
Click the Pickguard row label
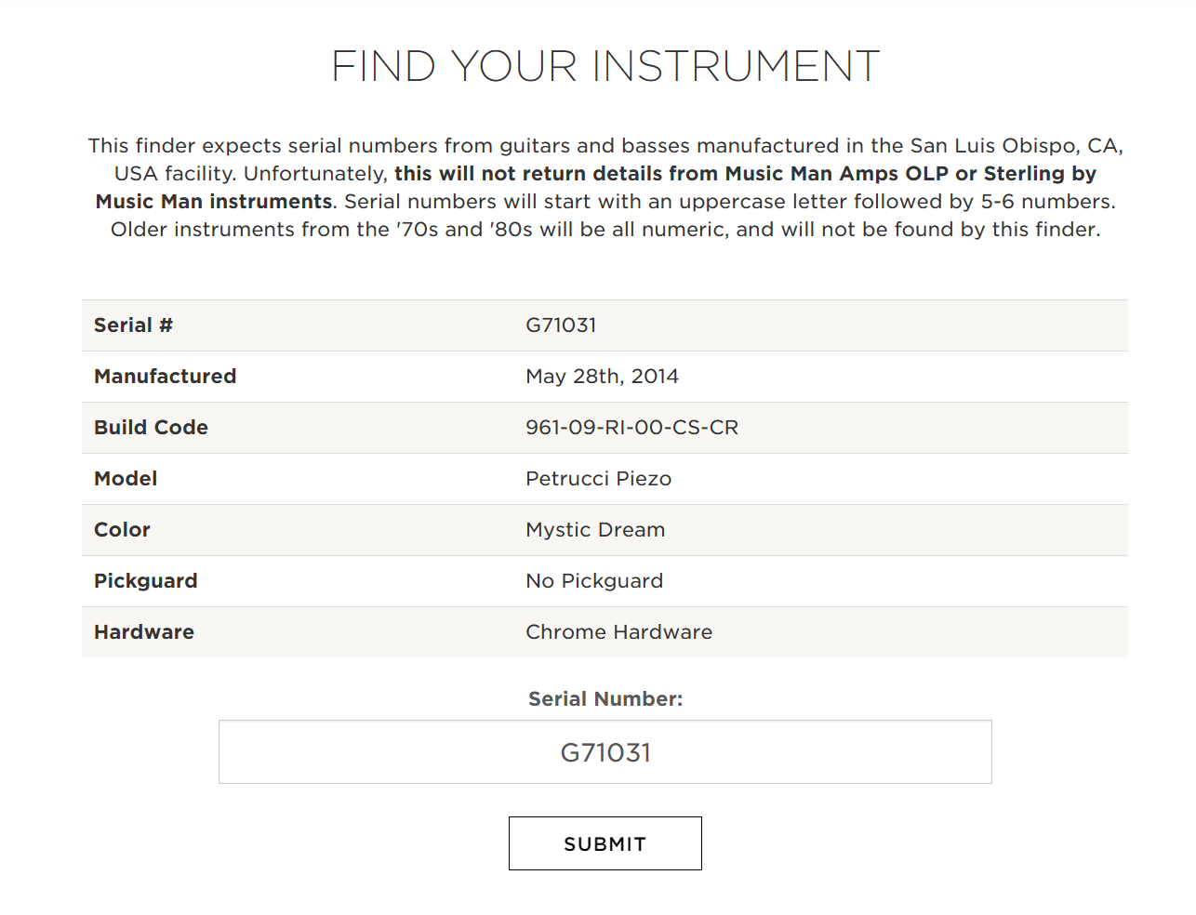145,581
